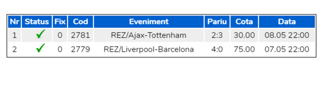Select the REZ/Liverpool-Barcelona event cell
Screen dimensions: 324x111
[148, 49]
